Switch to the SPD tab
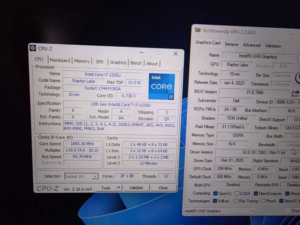Viewport: 300px width, 225px height. [100, 62]
